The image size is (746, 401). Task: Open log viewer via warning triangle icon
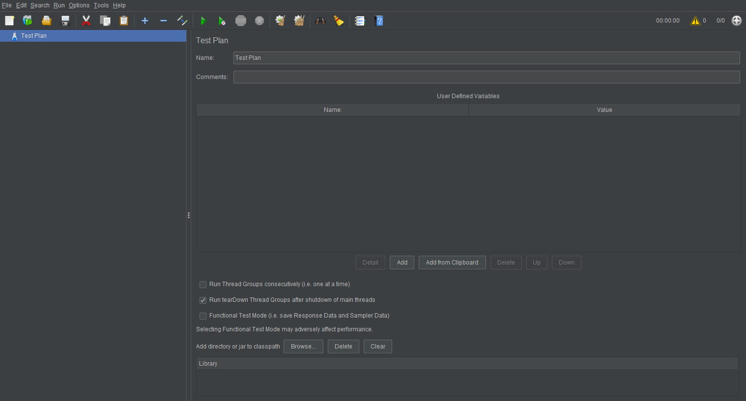(x=695, y=21)
